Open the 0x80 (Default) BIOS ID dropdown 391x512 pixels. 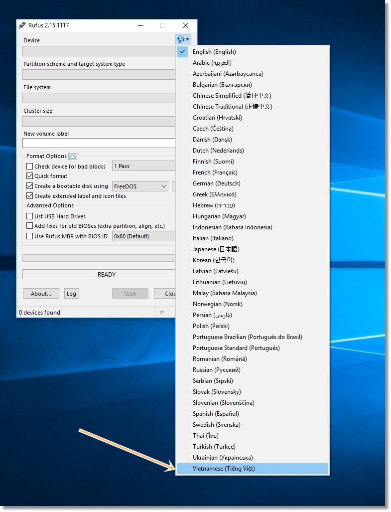coord(144,236)
